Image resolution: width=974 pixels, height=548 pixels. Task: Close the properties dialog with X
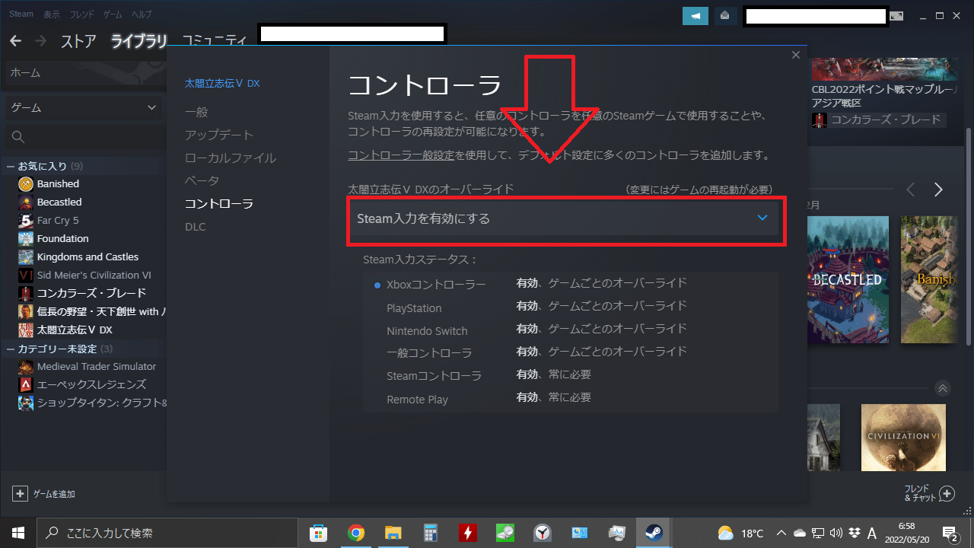pyautogui.click(x=796, y=55)
